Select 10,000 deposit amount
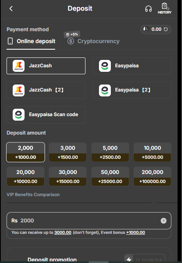Screen dimensions: 182x263 [x=152, y=152]
